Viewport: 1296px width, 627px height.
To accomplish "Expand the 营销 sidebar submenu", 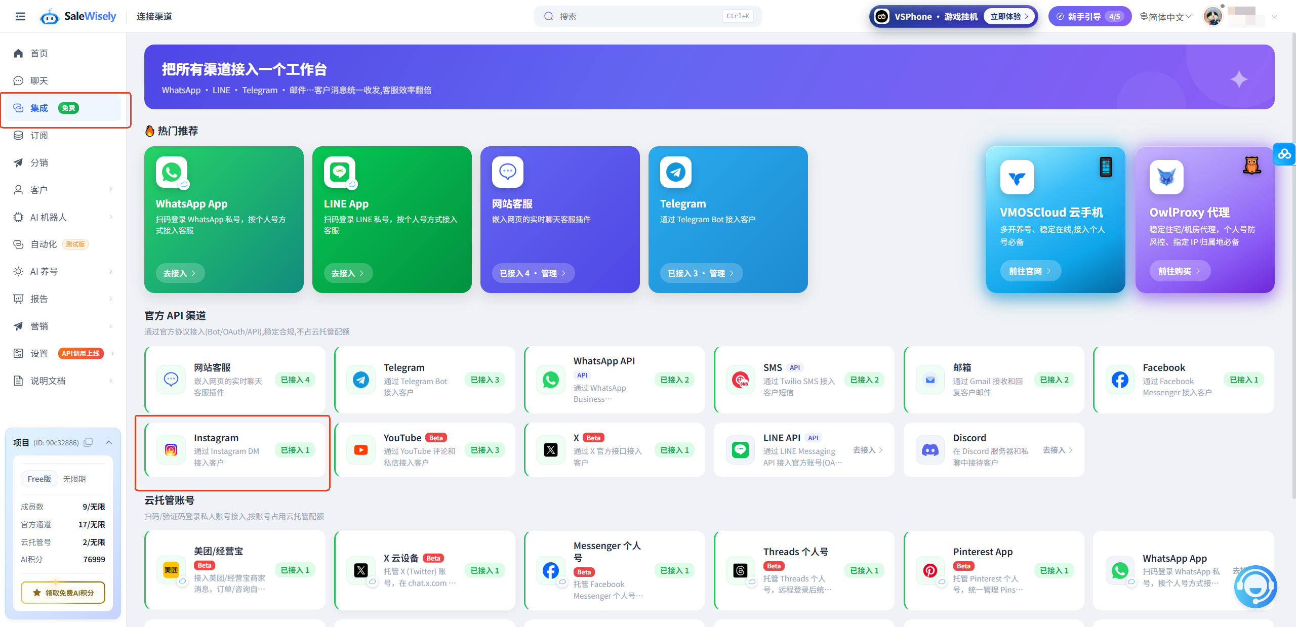I will click(111, 326).
